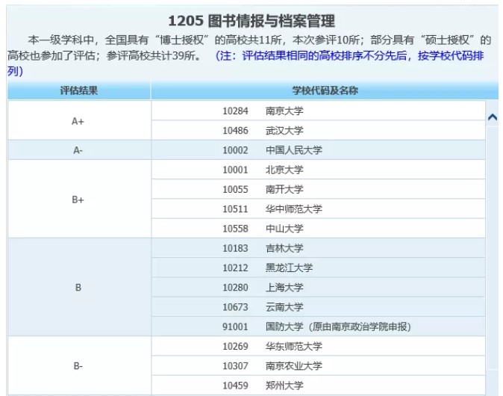Click the 南京农业大学 entry

coord(294,366)
